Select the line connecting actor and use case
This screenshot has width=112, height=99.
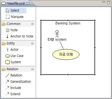pos(62,45)
